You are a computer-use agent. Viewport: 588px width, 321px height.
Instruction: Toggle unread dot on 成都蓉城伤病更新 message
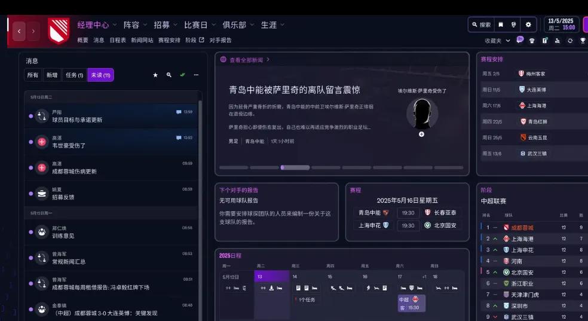coord(30,167)
